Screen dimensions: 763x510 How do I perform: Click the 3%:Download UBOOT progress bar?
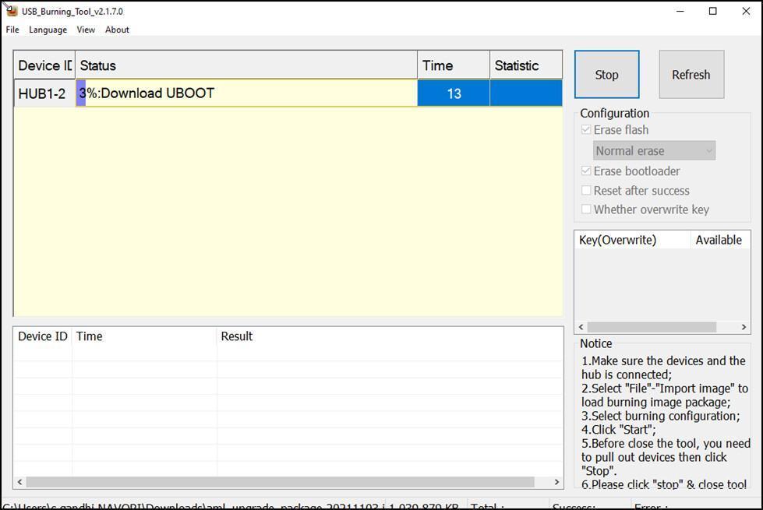click(246, 93)
